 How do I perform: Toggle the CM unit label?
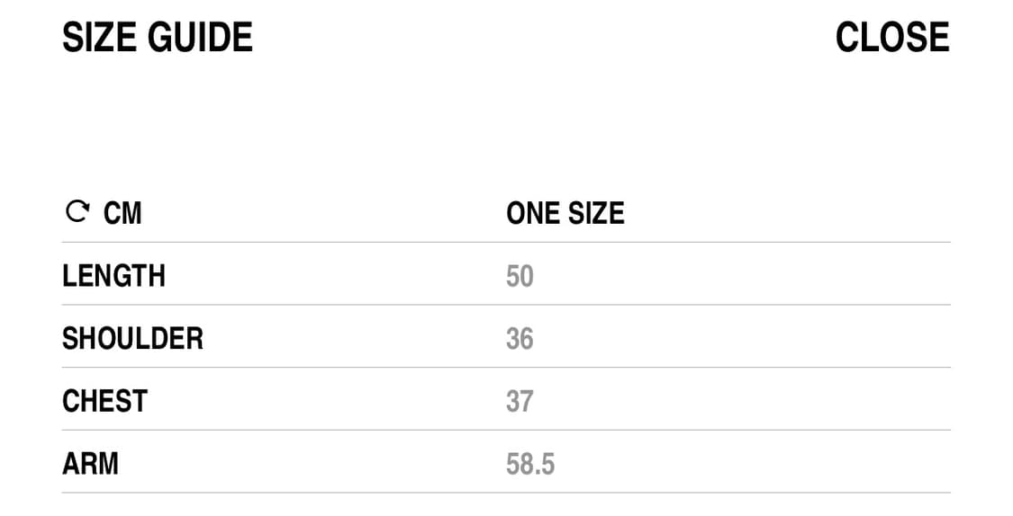pyautogui.click(x=122, y=214)
